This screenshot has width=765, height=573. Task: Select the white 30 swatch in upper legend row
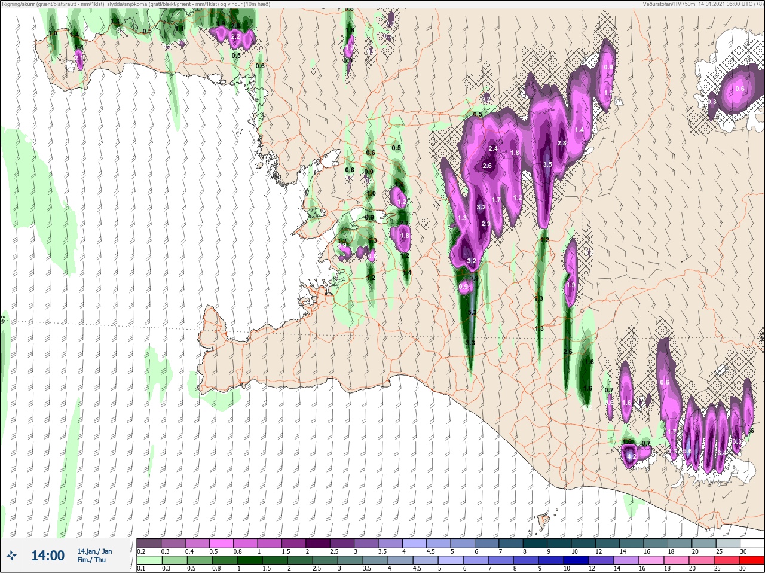[x=751, y=543]
